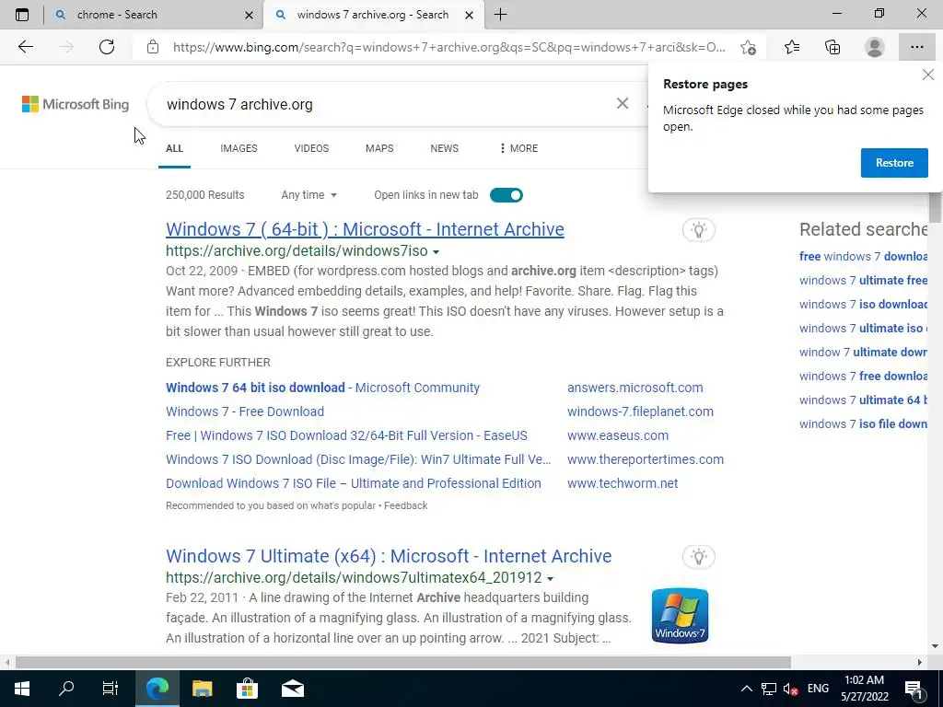Click the muted volume tray icon
Screen dimensions: 943x707
pos(791,689)
